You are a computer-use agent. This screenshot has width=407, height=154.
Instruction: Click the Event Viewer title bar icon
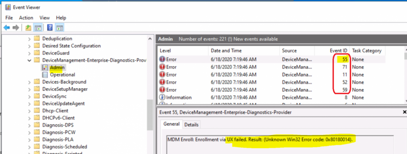pos(8,7)
